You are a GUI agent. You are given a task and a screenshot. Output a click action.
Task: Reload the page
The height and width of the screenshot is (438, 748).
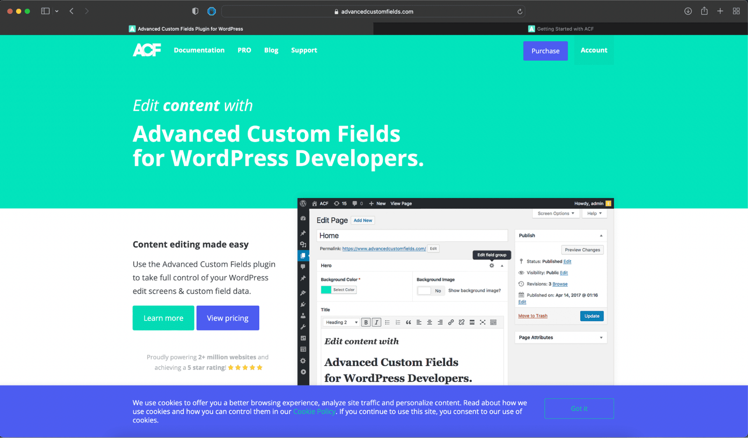520,12
